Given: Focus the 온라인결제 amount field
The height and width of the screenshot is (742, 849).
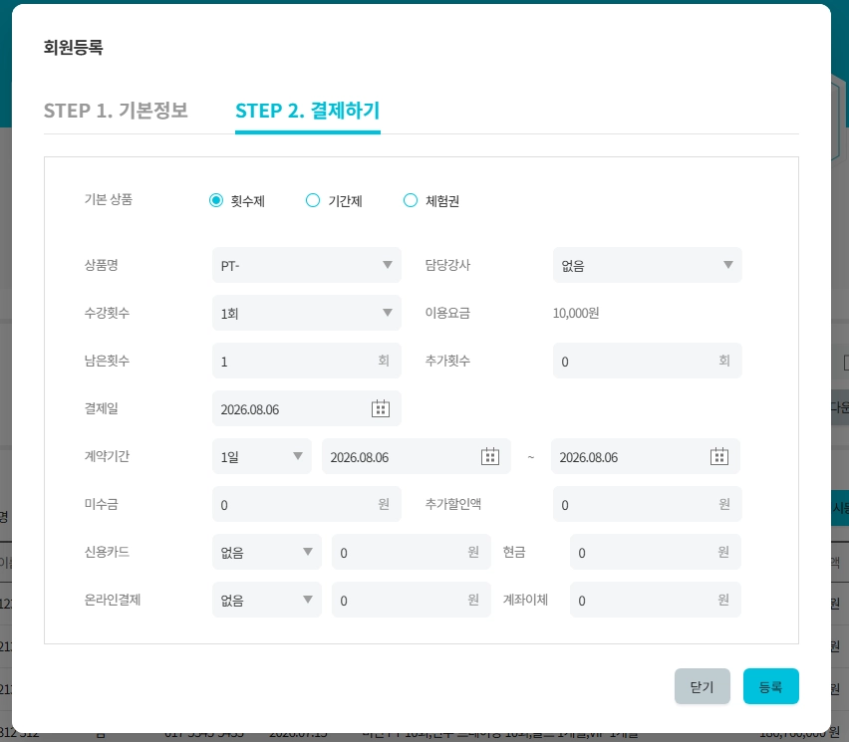Looking at the screenshot, I should (x=411, y=600).
